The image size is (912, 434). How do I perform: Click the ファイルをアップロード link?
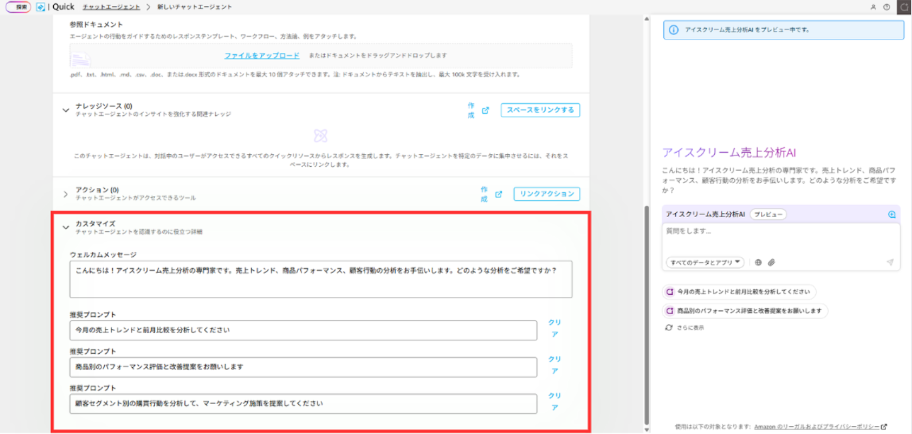coord(261,56)
